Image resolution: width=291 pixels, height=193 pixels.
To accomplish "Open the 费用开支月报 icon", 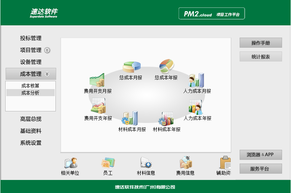I will click(x=97, y=80).
